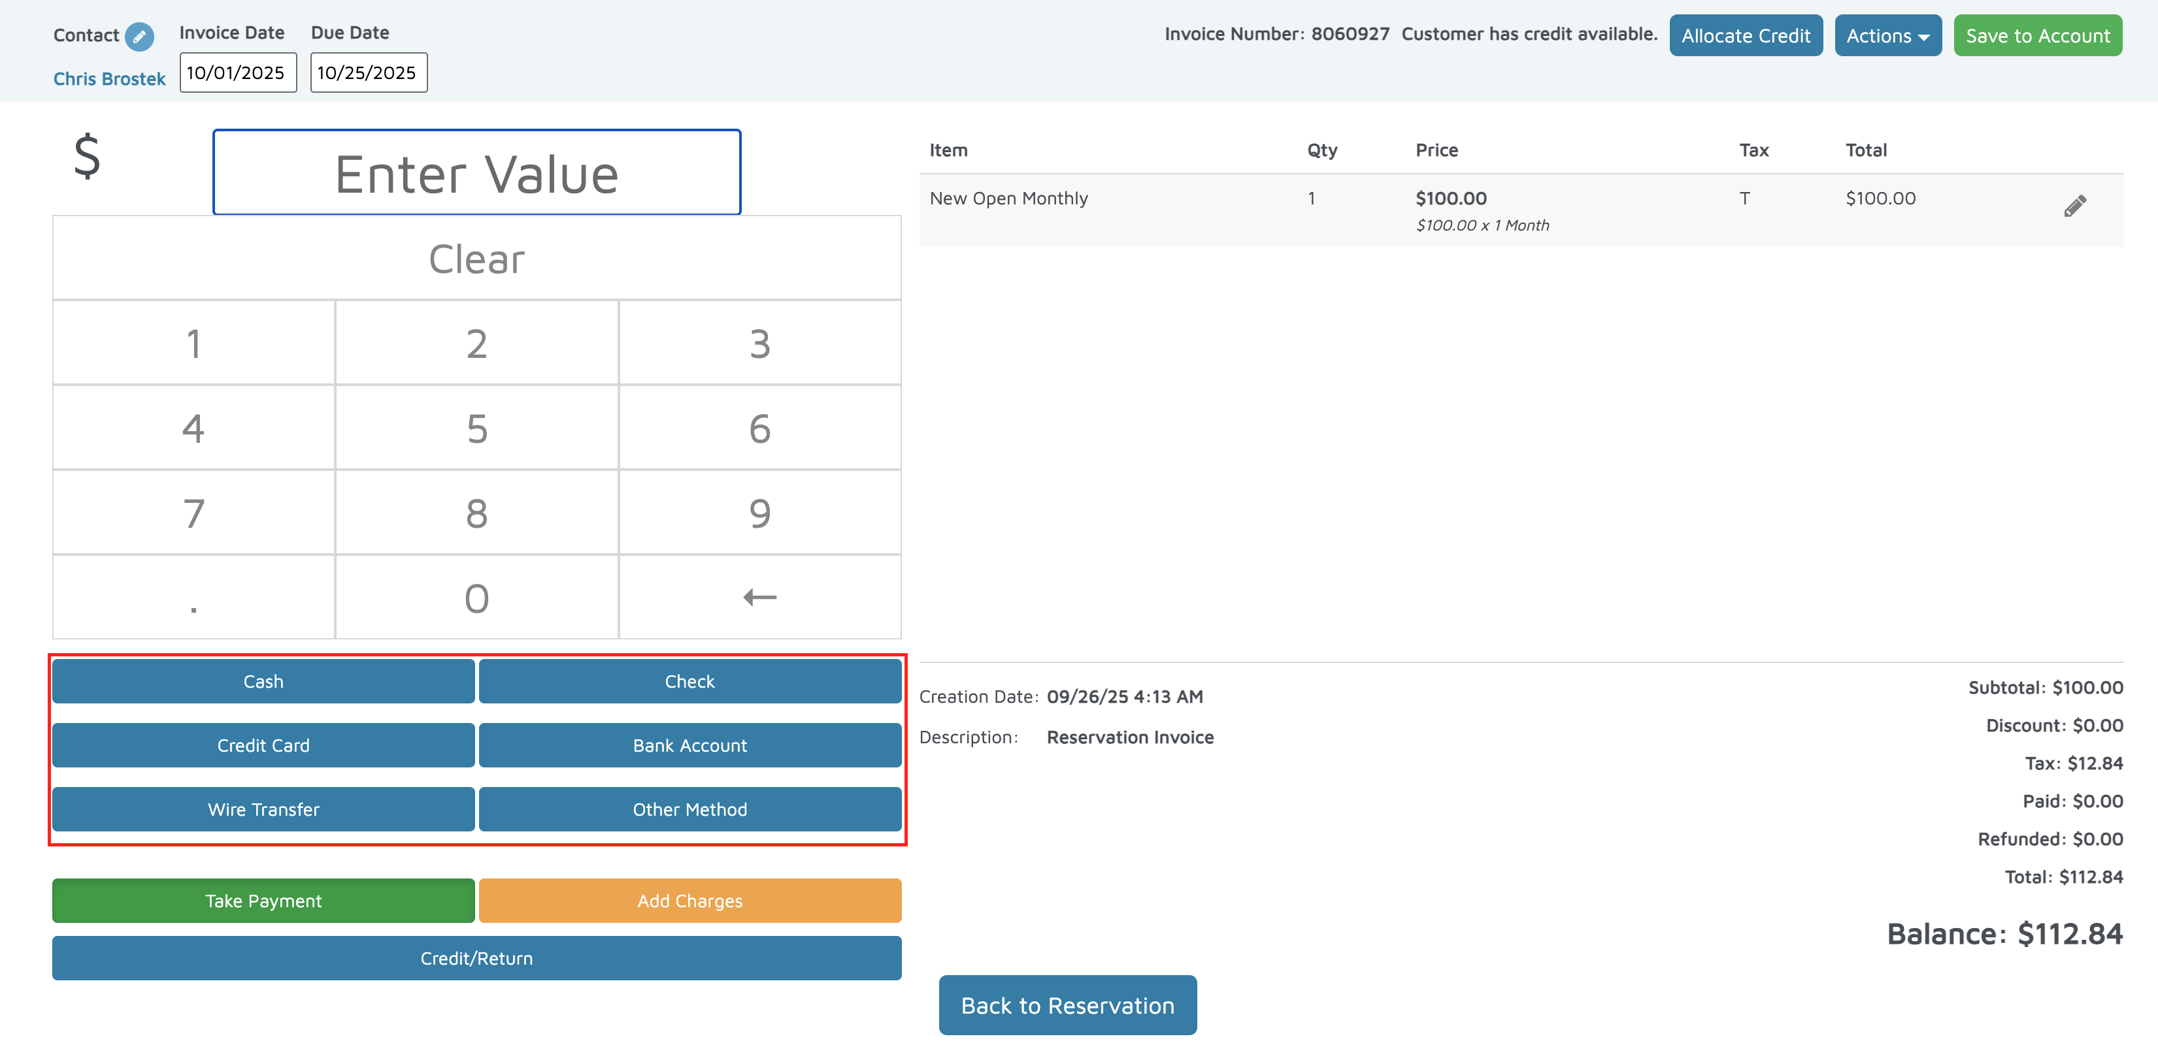
Task: Click the pencil icon next to Contact
Action: click(x=139, y=36)
